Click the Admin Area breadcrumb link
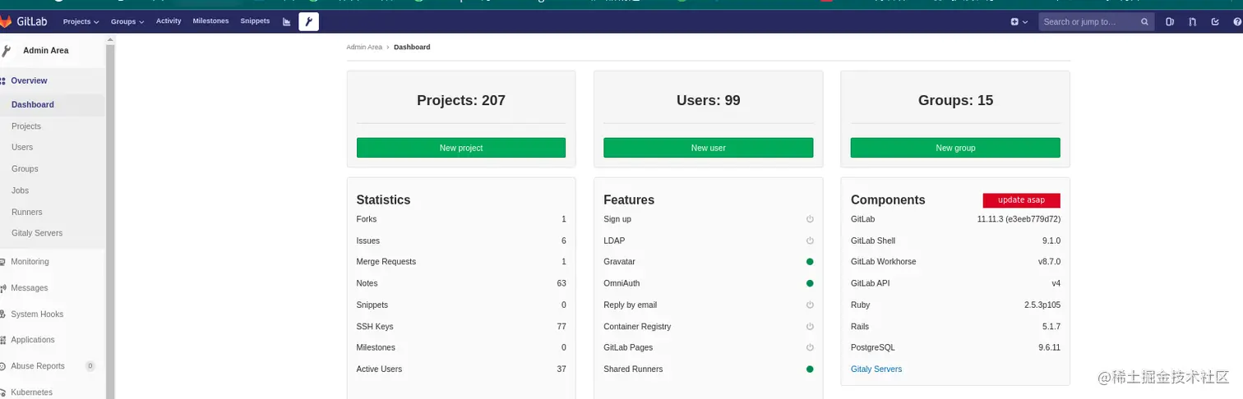Image resolution: width=1243 pixels, height=399 pixels. pos(364,48)
